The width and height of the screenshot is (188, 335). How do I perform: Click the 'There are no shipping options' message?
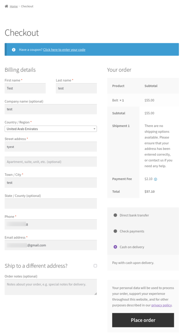coord(158,146)
